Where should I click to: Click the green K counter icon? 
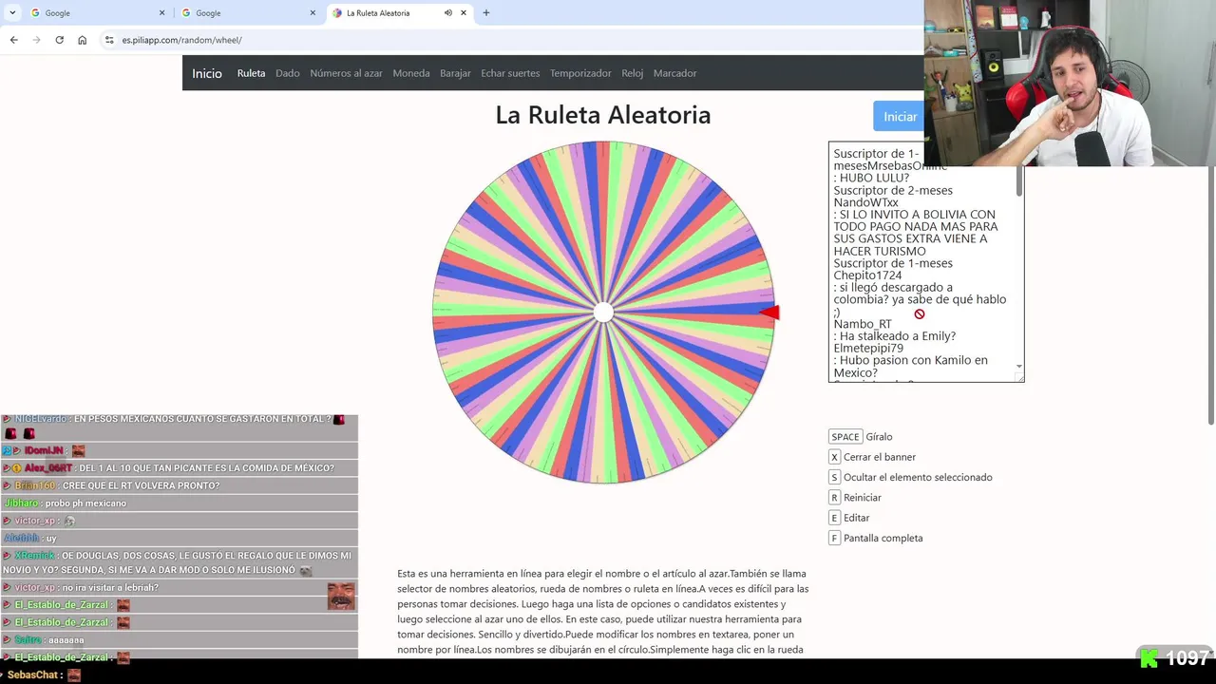[1149, 658]
